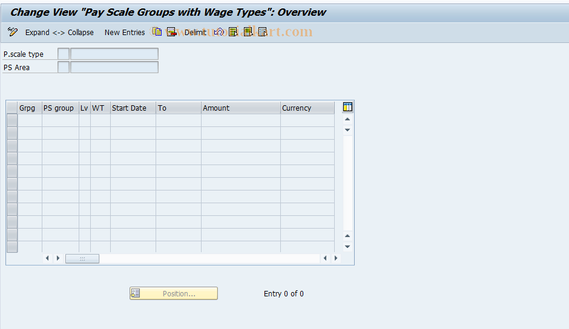Viewport: 569px width, 329px height.
Task: Click the Undo Change icon
Action: (219, 32)
